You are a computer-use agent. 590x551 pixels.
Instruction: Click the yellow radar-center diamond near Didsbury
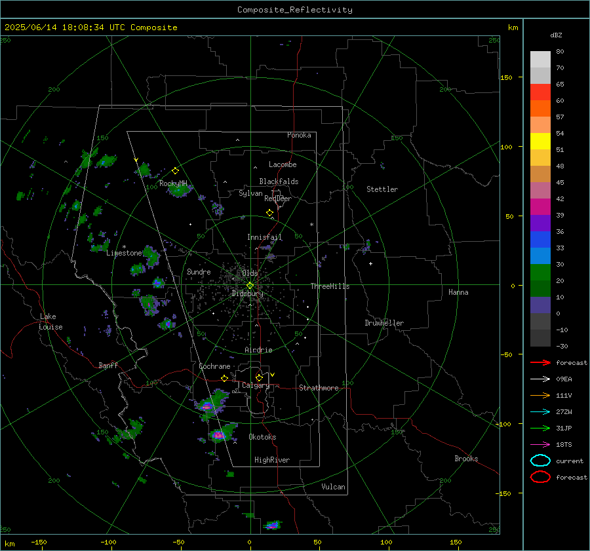pos(250,286)
